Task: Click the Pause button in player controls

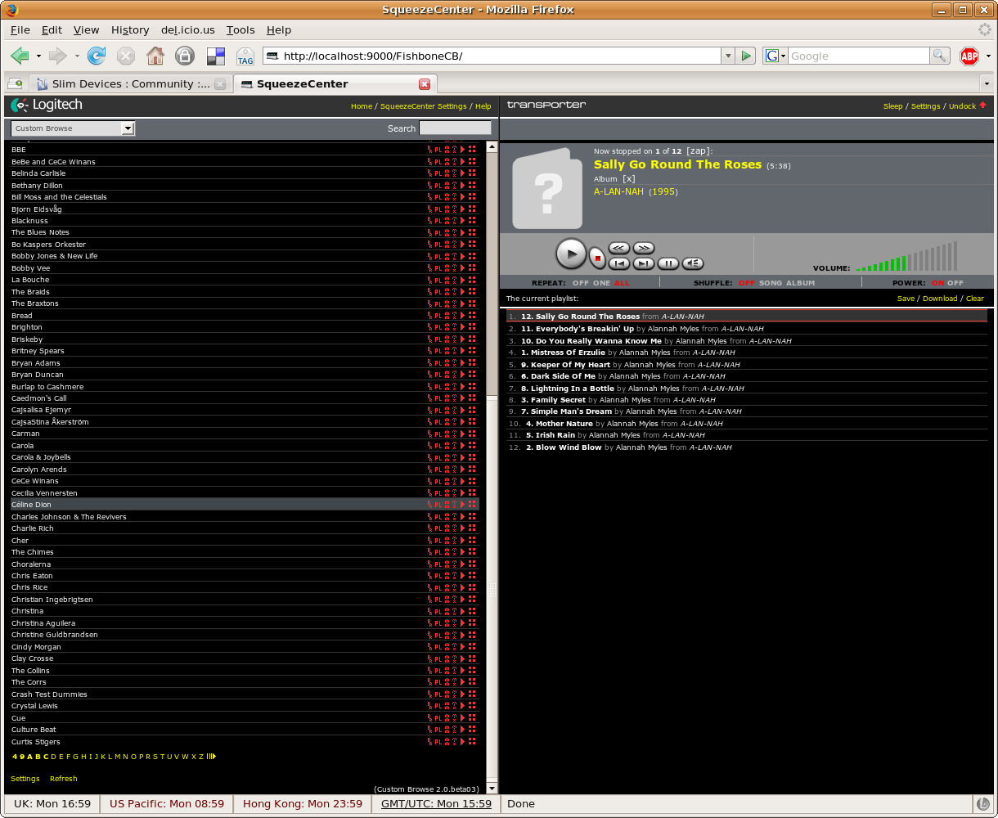Action: [x=668, y=263]
